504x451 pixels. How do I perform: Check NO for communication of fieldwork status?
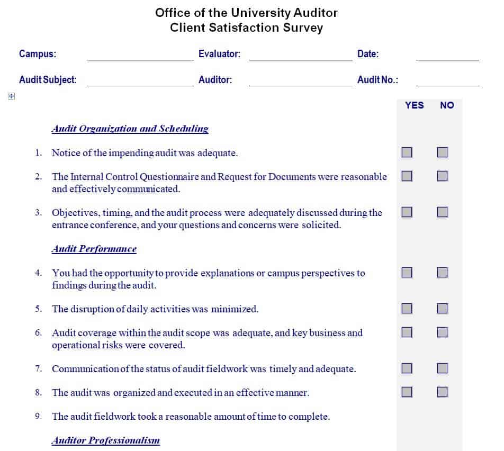click(443, 368)
